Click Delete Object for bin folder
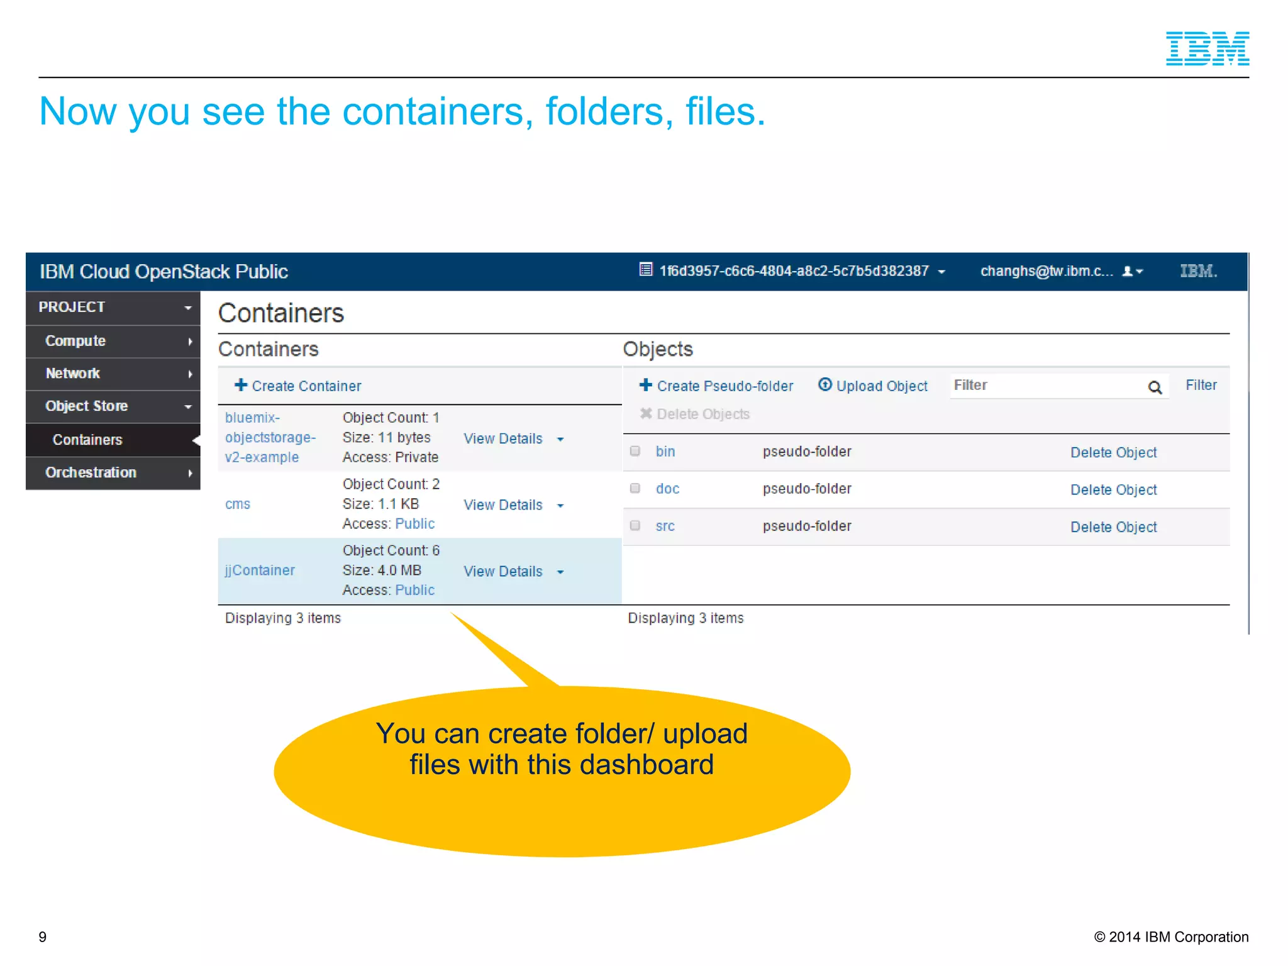The image size is (1288, 966). [1113, 452]
